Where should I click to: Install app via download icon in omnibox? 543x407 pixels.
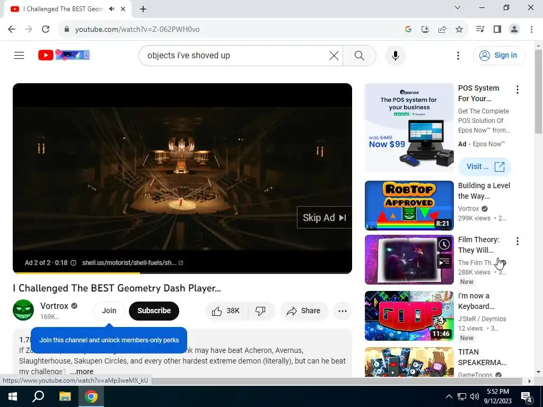pyautogui.click(x=425, y=30)
